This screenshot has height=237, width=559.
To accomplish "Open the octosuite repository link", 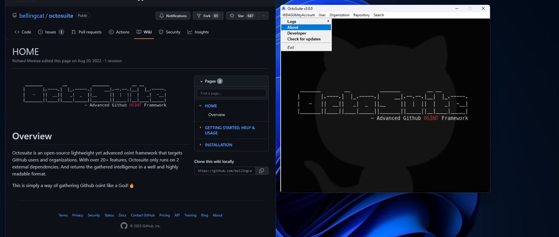I will click(61, 16).
